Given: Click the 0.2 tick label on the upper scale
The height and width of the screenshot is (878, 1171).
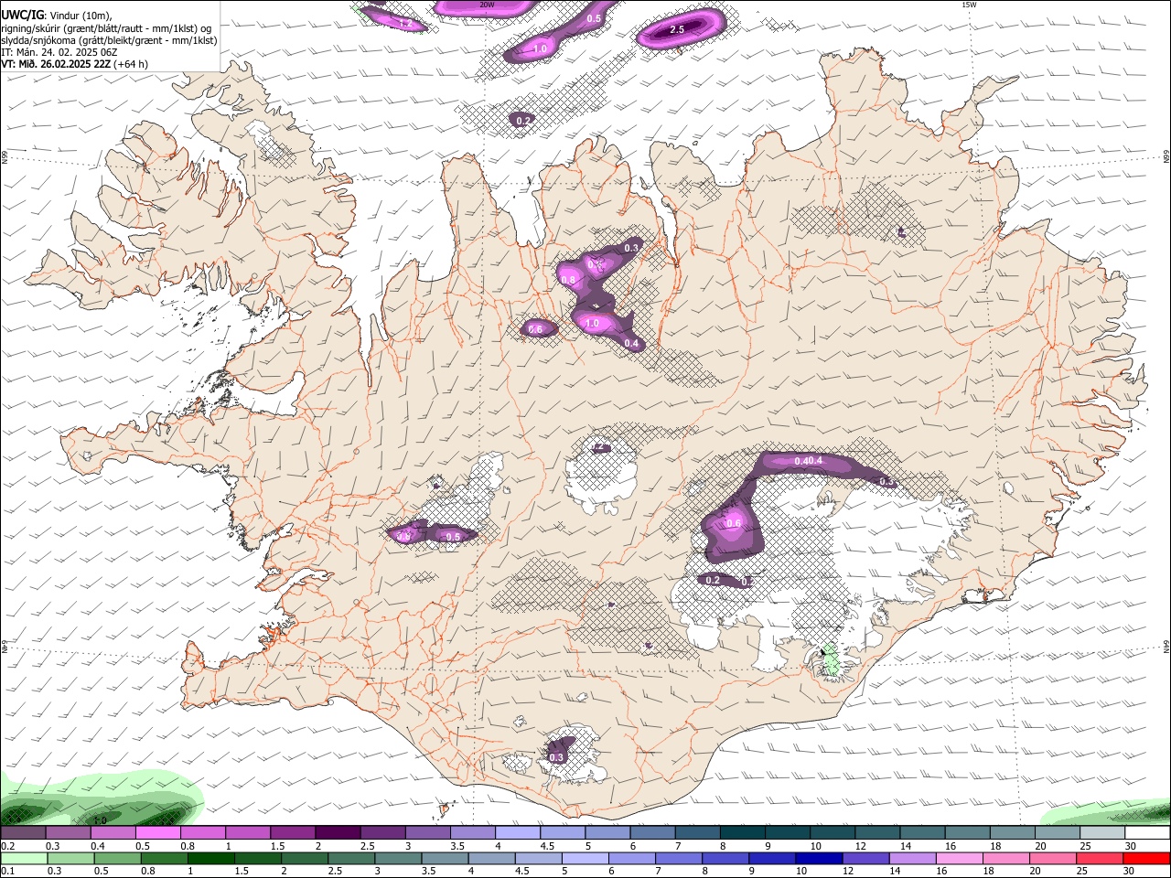Looking at the screenshot, I should (x=7, y=846).
